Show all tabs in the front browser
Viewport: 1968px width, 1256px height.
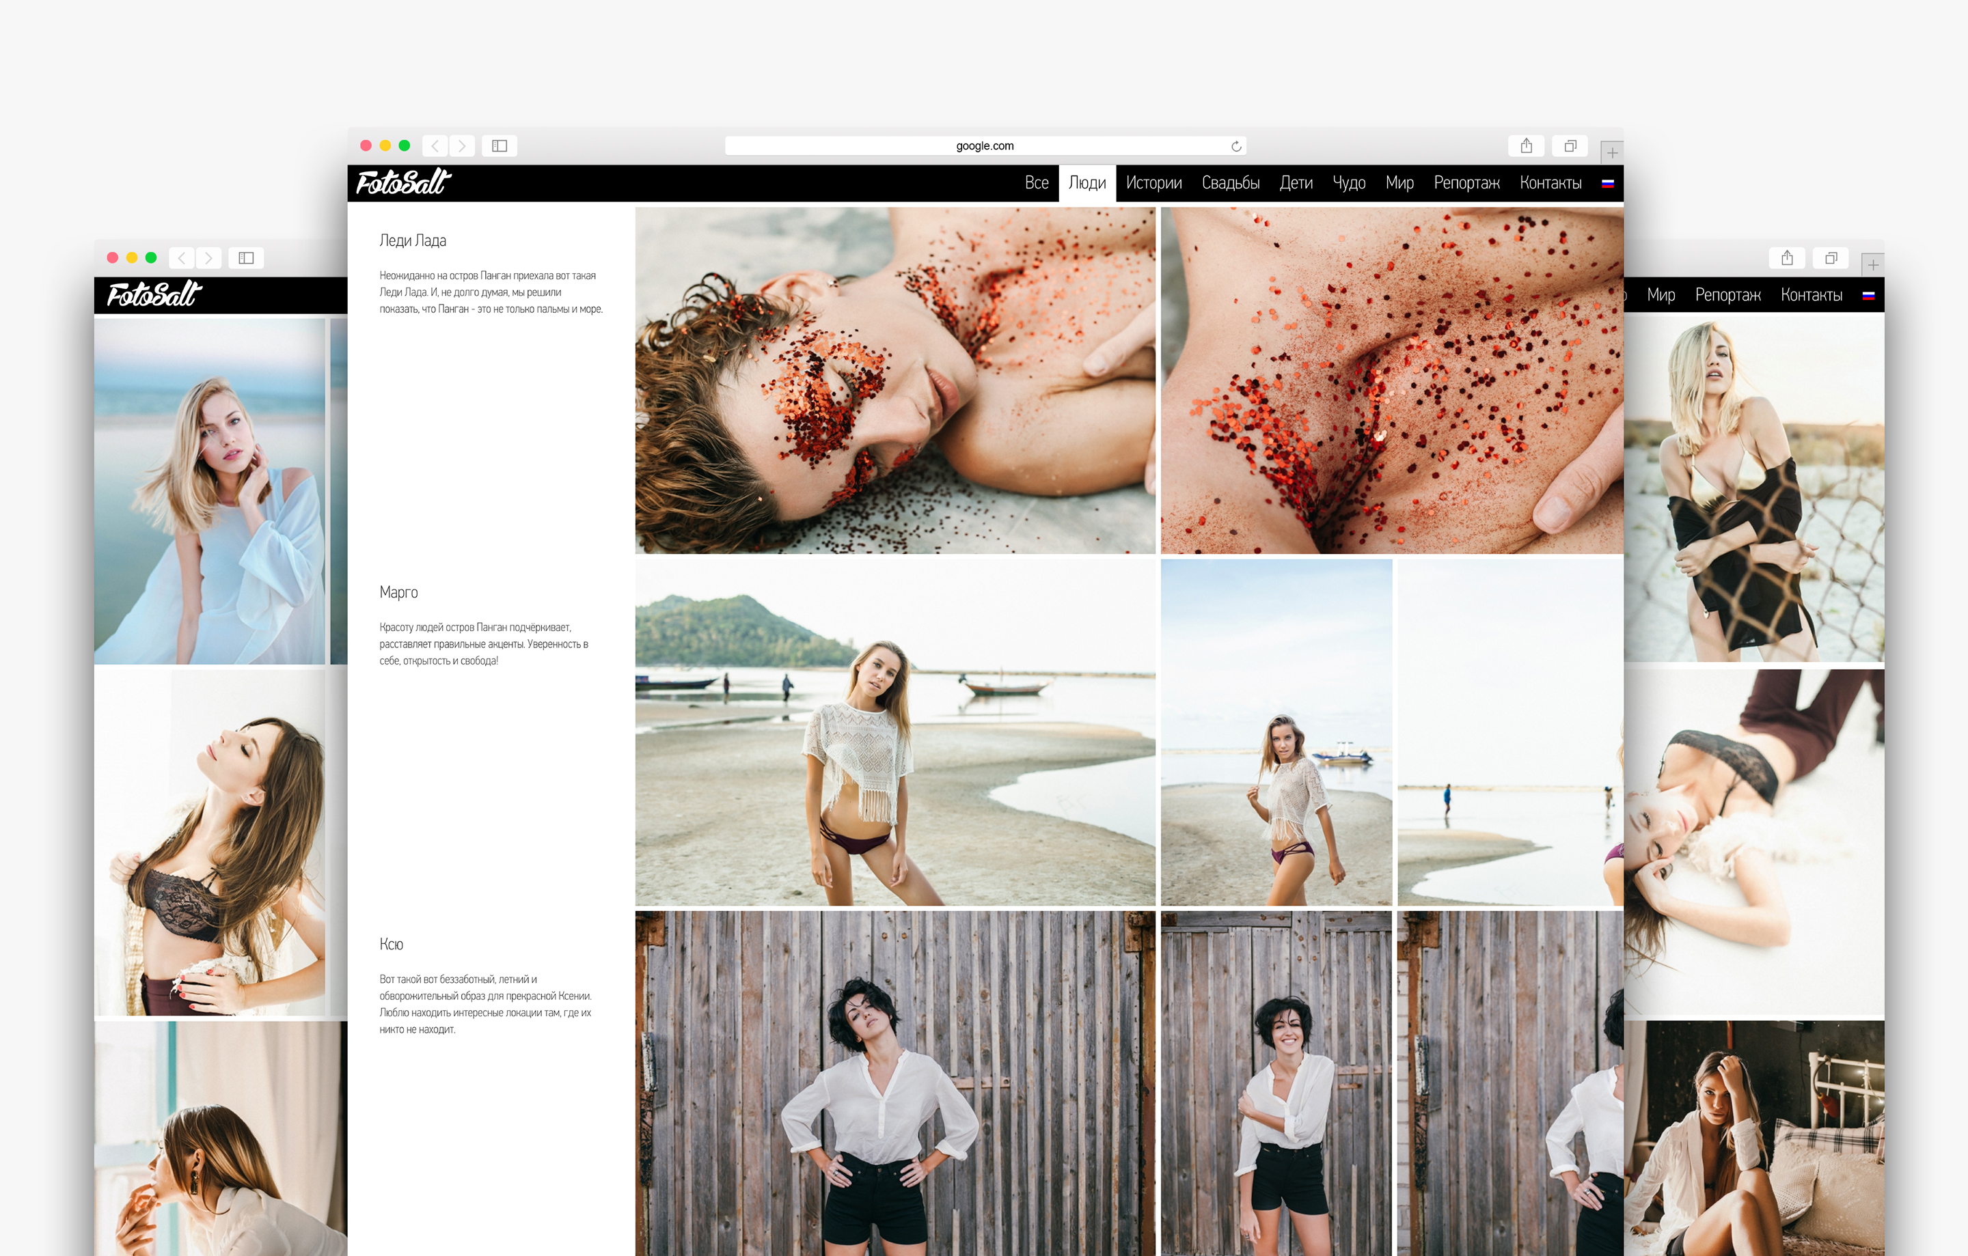tap(1570, 146)
